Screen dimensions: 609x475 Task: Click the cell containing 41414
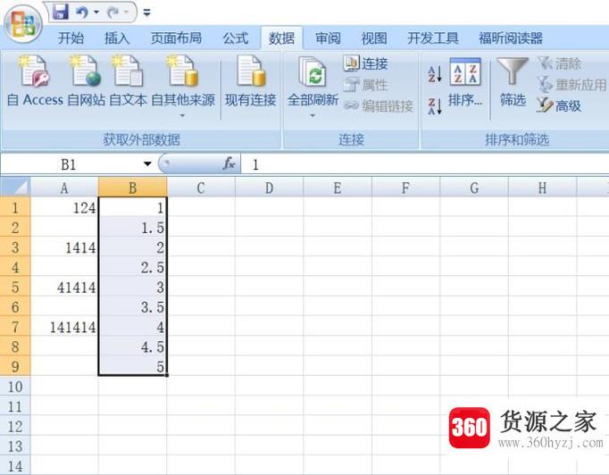(64, 287)
